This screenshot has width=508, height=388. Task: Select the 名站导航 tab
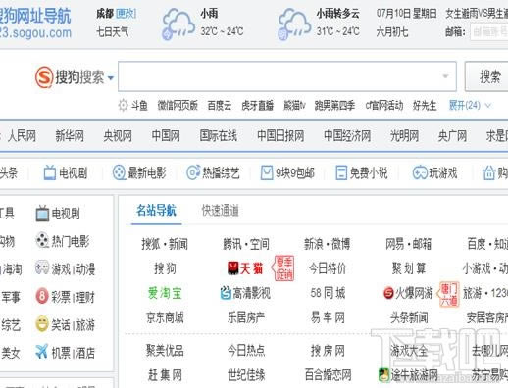(156, 211)
